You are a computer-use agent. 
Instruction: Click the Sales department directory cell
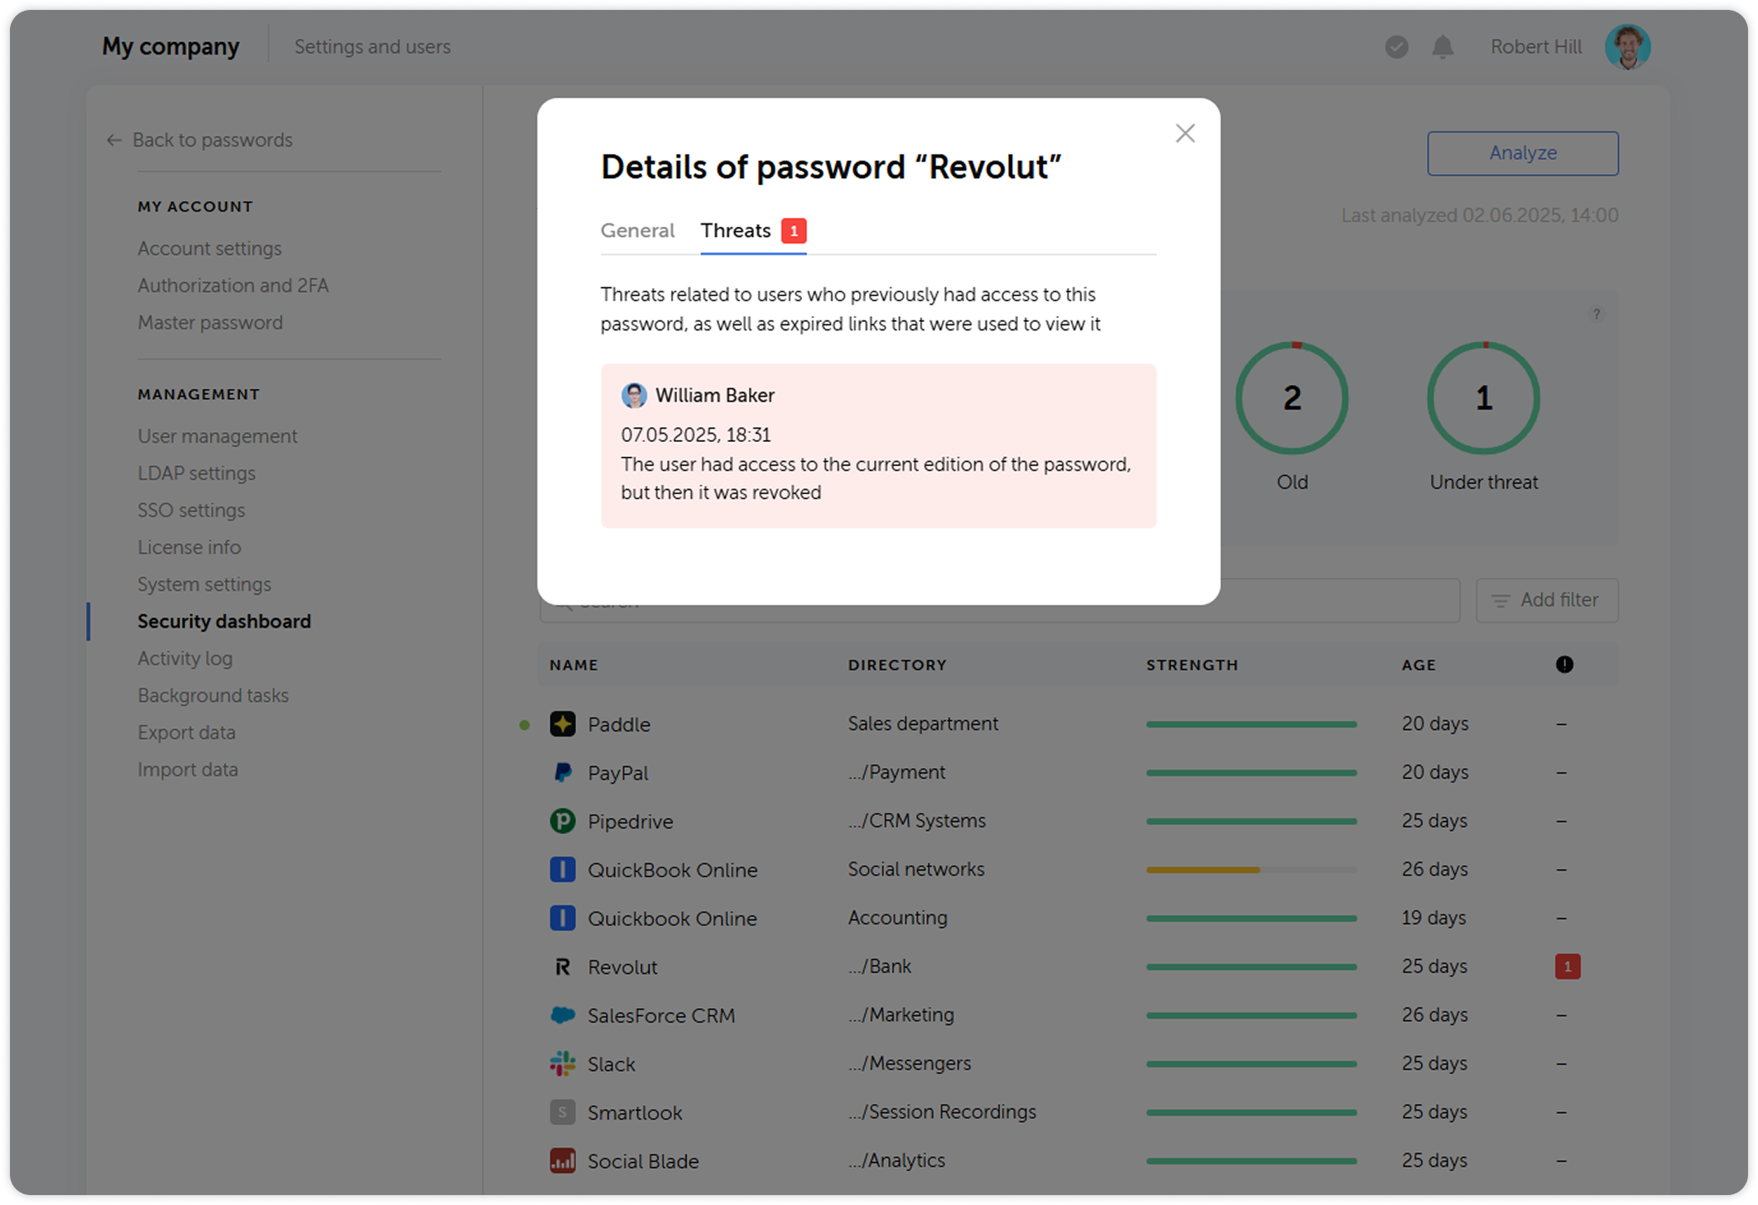(923, 723)
